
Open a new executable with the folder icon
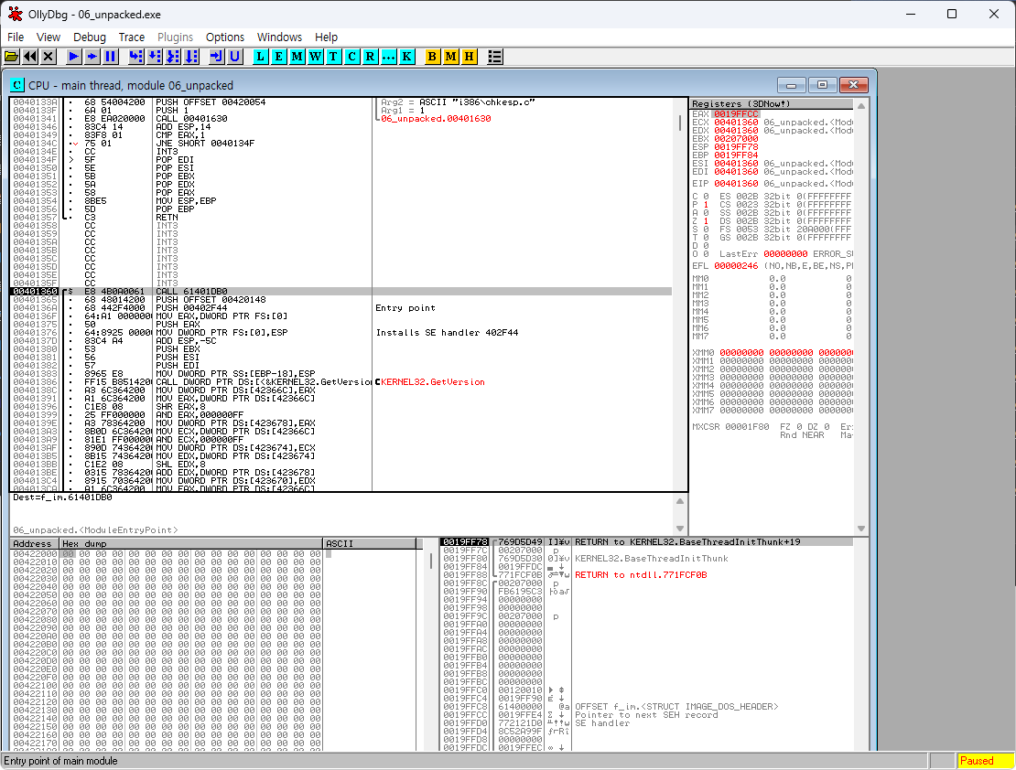click(x=13, y=57)
